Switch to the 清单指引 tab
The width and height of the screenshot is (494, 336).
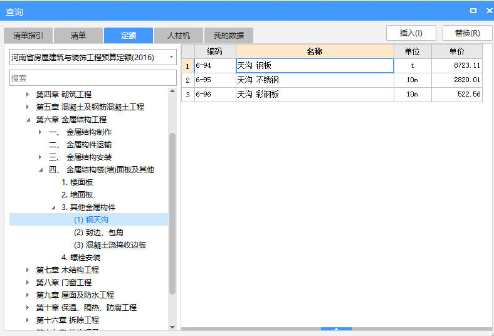click(x=28, y=36)
